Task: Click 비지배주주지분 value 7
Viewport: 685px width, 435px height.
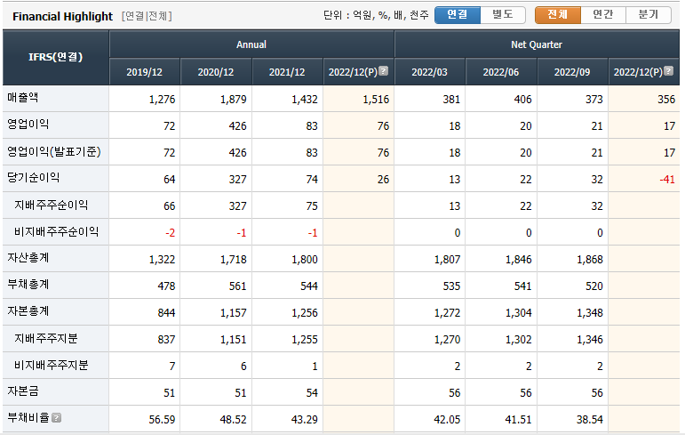Action: (x=172, y=367)
